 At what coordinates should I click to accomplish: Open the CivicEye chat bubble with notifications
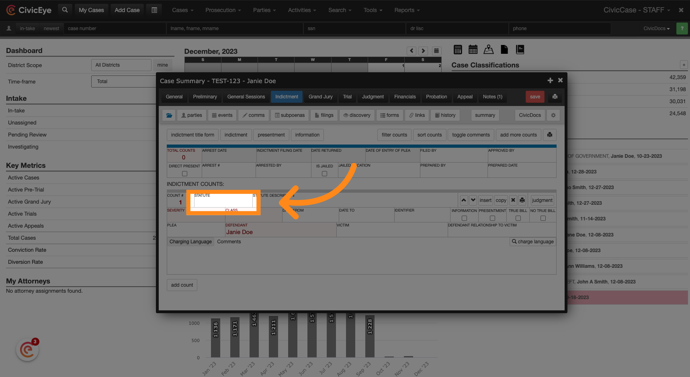[27, 350]
